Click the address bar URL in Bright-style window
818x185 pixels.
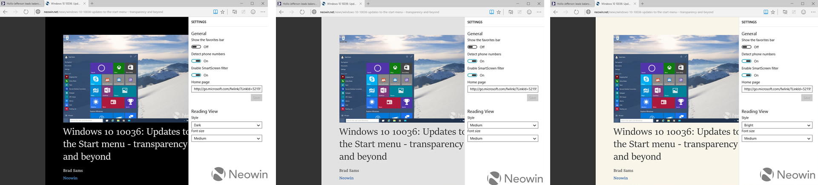pos(654,12)
